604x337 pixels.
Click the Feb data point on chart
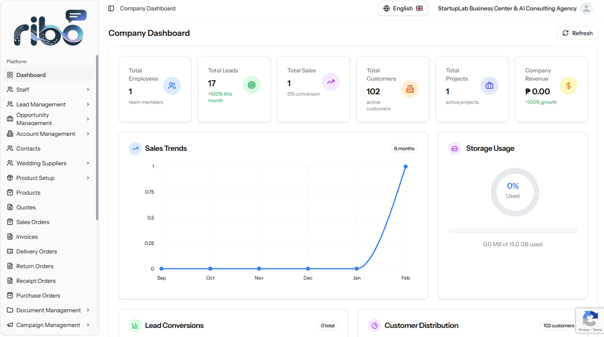tap(405, 167)
